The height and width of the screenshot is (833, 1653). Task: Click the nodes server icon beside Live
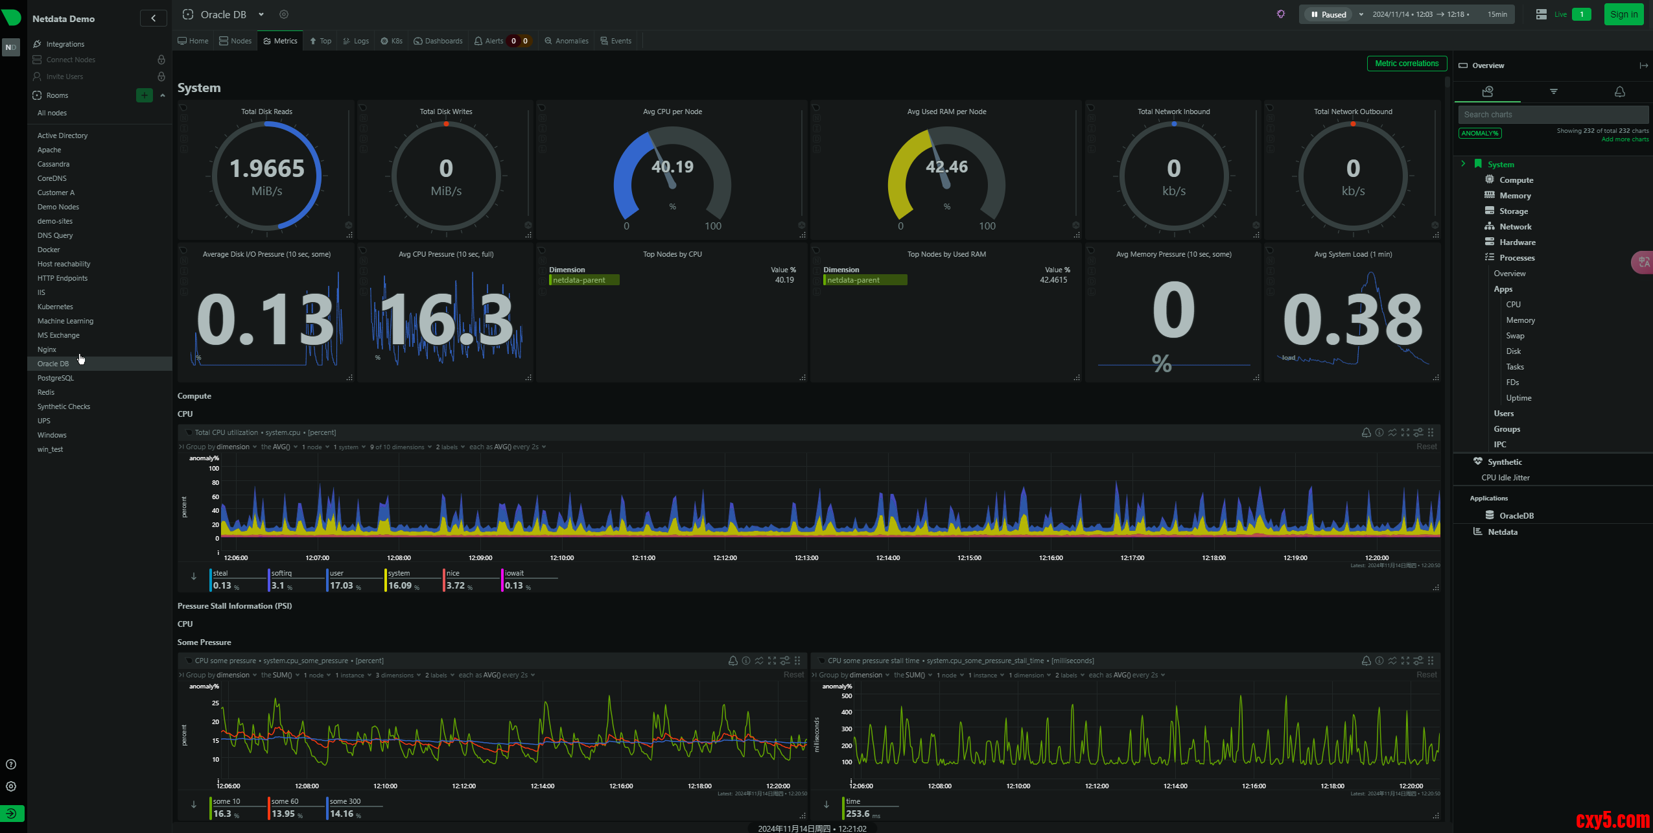pyautogui.click(x=1542, y=14)
